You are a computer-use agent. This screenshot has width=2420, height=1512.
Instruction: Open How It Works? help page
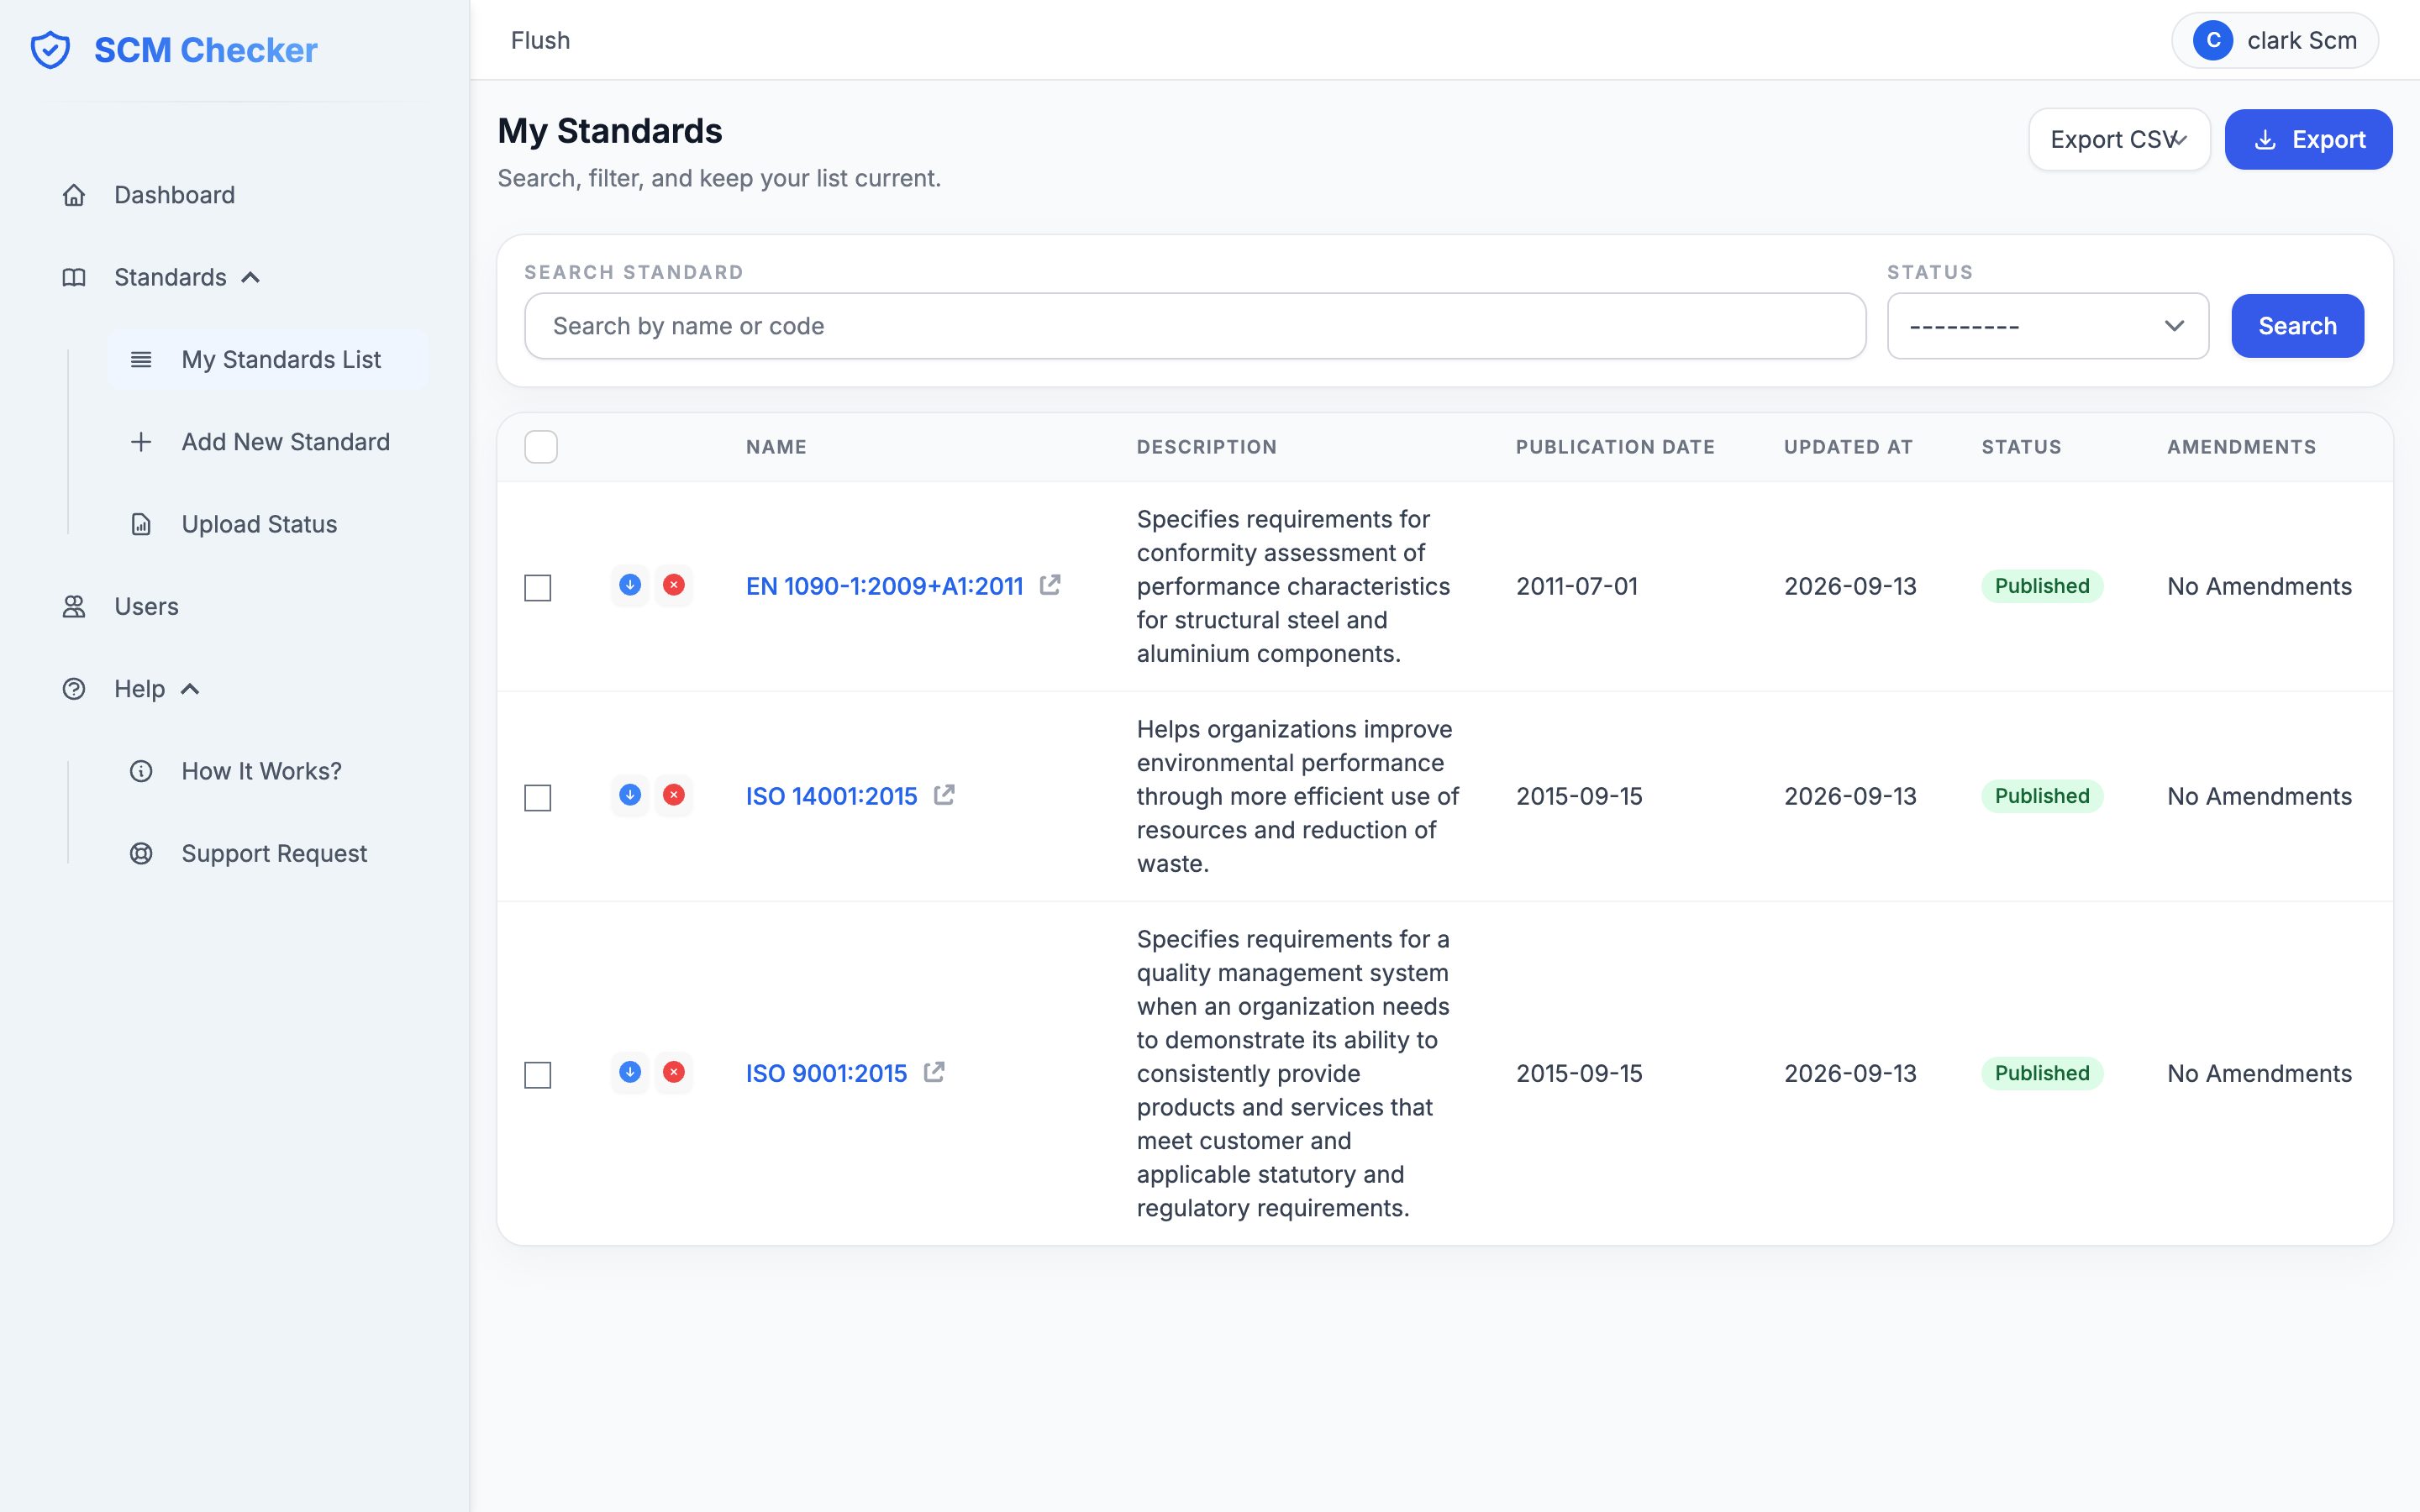[x=268, y=771]
